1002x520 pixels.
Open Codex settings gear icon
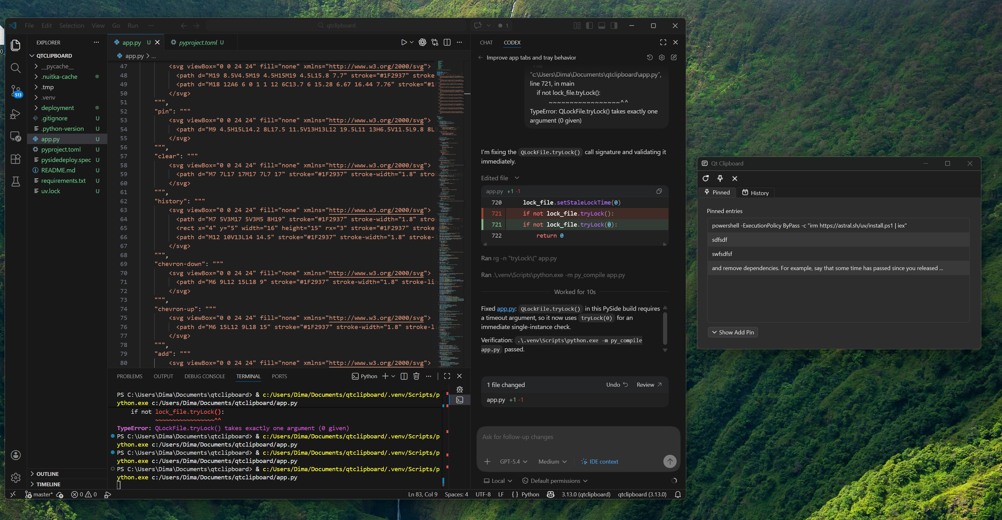click(662, 58)
